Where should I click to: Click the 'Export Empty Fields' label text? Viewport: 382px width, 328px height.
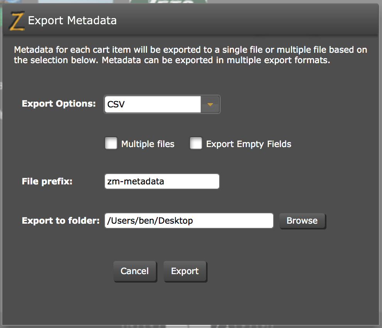[x=249, y=144]
